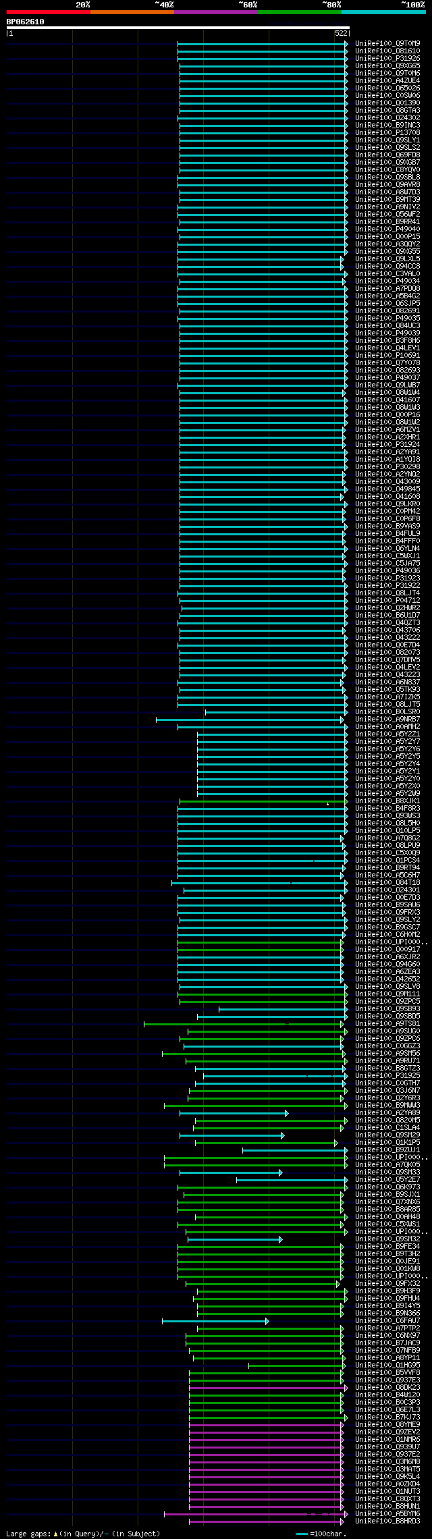Select the UniRef100_Q9SLS2 label

[x=387, y=148]
